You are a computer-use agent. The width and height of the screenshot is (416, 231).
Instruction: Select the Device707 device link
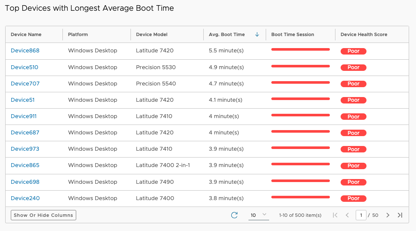(25, 84)
